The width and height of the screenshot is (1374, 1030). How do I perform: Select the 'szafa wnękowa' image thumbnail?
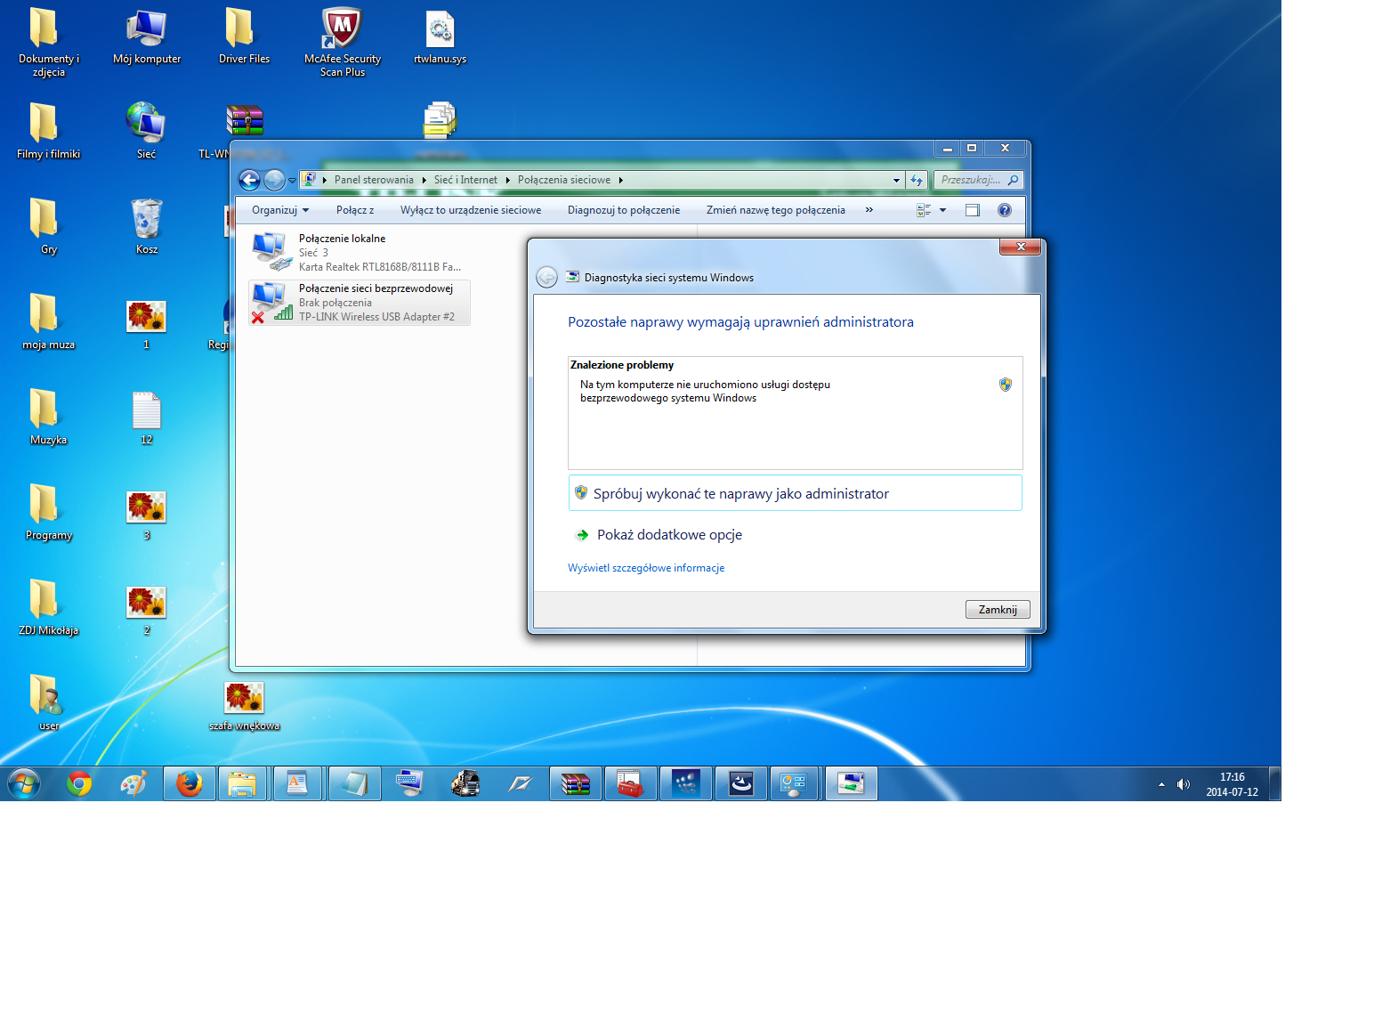click(x=245, y=706)
